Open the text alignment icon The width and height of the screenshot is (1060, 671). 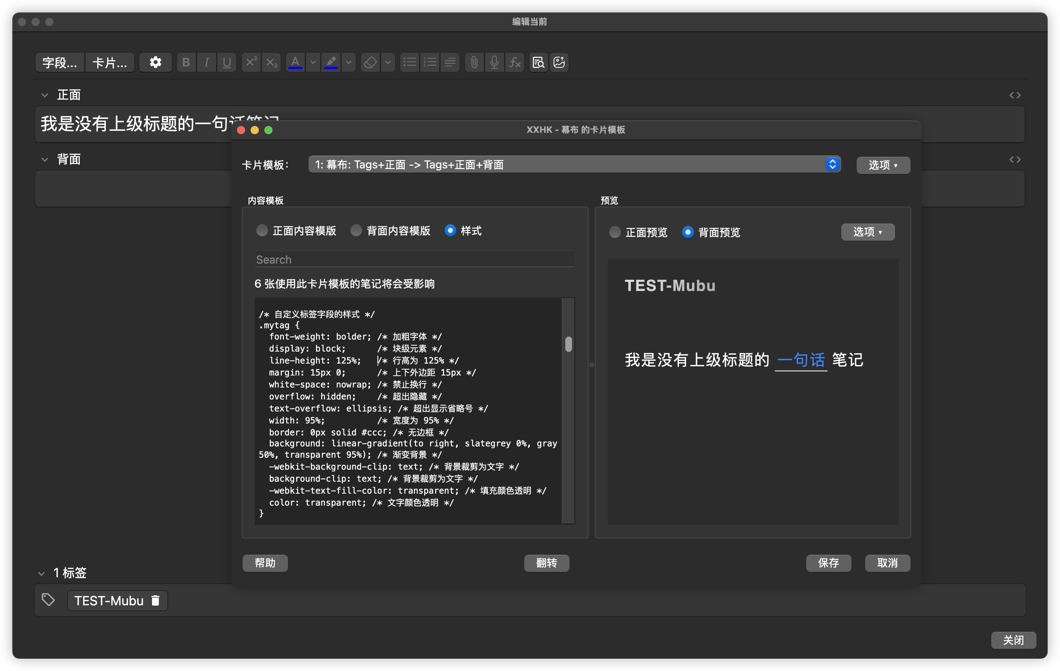click(x=450, y=63)
